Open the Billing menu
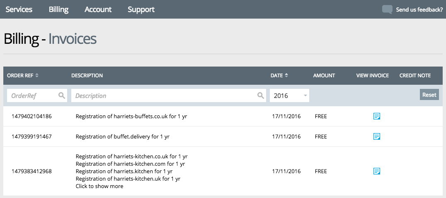Screen dimensions: 446x198 58,10
